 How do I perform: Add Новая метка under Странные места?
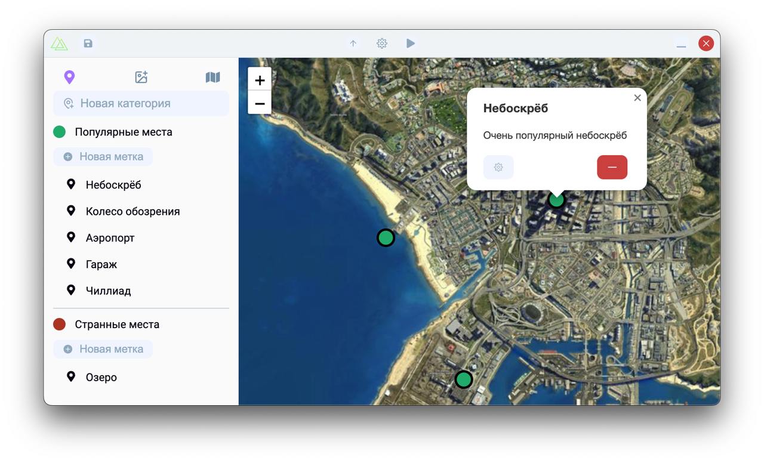[x=103, y=349]
